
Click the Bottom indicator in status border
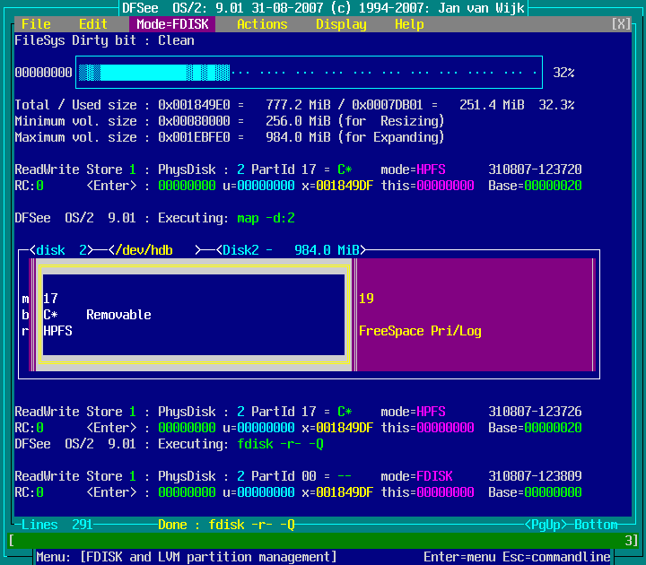[596, 525]
